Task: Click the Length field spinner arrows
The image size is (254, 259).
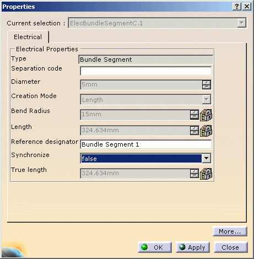Action: point(194,131)
